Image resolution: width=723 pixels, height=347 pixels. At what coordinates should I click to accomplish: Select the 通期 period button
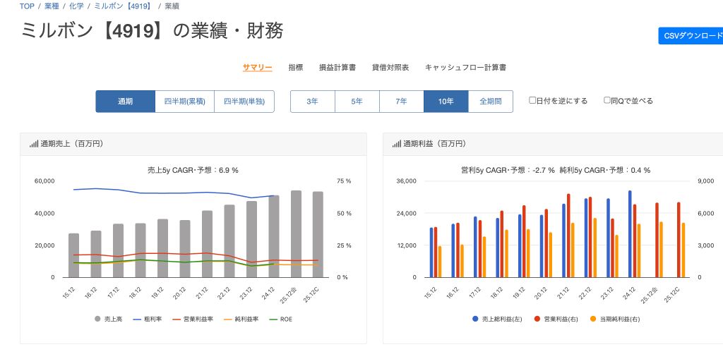(x=126, y=102)
